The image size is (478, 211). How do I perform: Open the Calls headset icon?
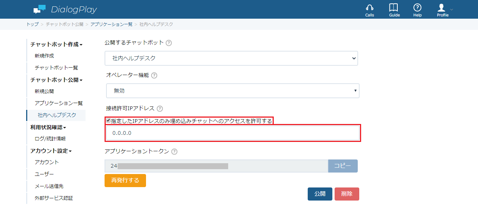coord(370,7)
